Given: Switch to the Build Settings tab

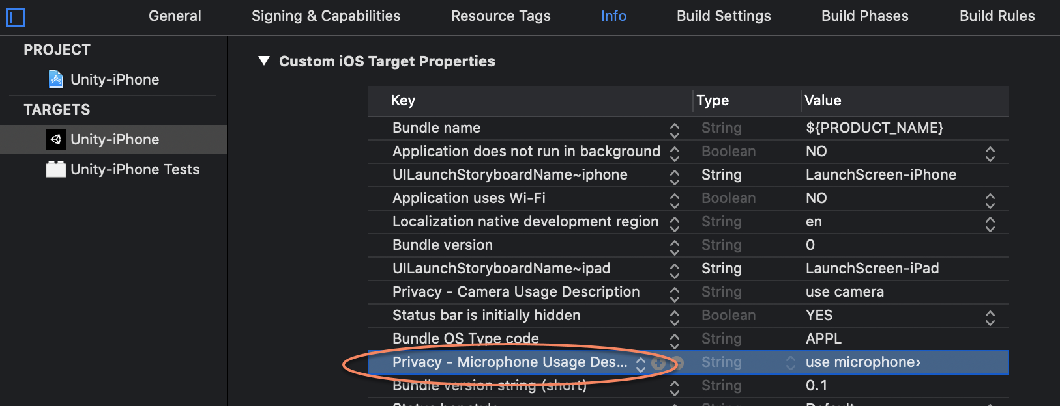Looking at the screenshot, I should pyautogui.click(x=724, y=16).
